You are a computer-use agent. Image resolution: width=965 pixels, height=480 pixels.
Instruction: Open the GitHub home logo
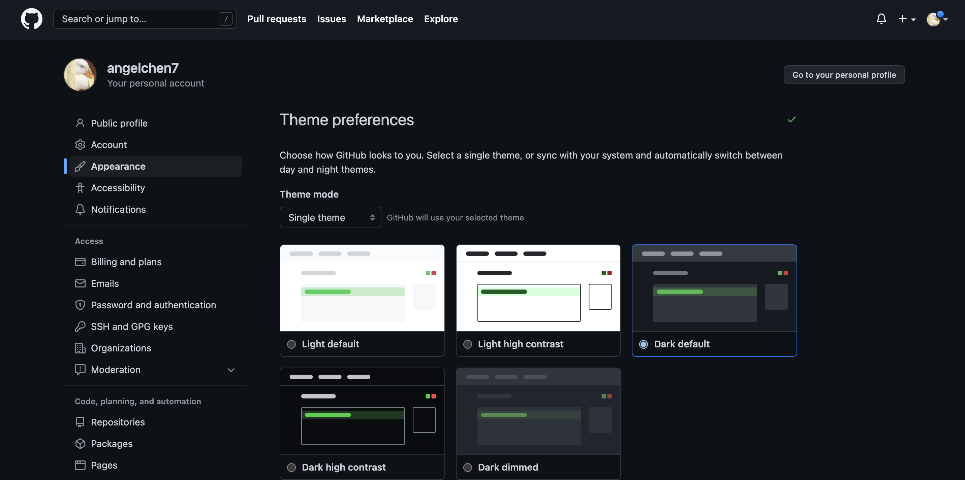(x=31, y=19)
